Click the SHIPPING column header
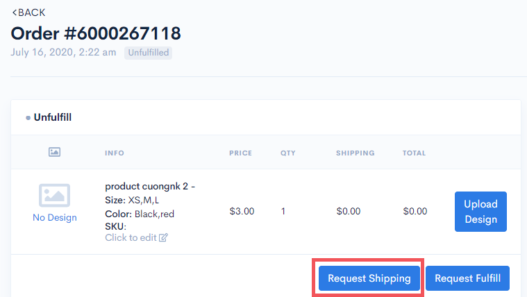Screen dimensions: 527x297 click(x=355, y=153)
